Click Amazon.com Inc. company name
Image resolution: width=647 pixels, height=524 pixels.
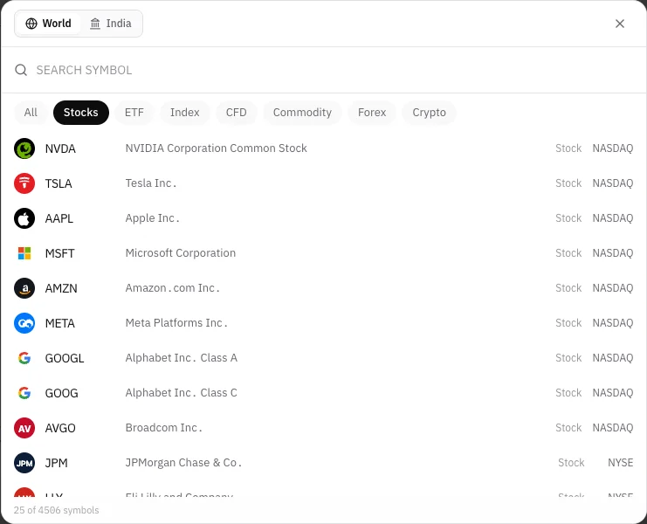173,288
